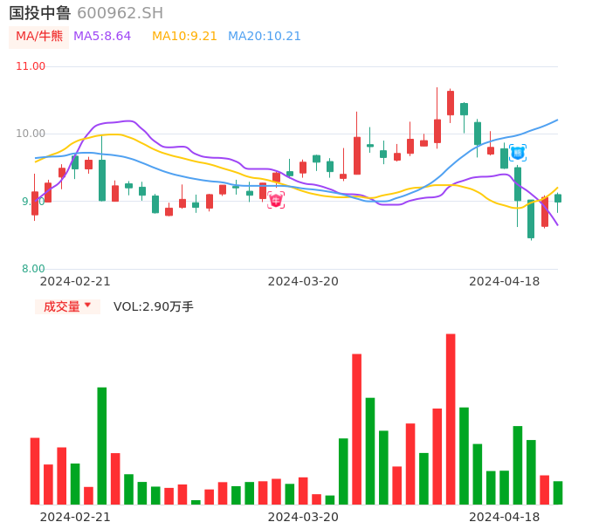The height and width of the screenshot is (529, 599).
Task: Click the 2024-04-18 date under price chart
Action: [505, 281]
